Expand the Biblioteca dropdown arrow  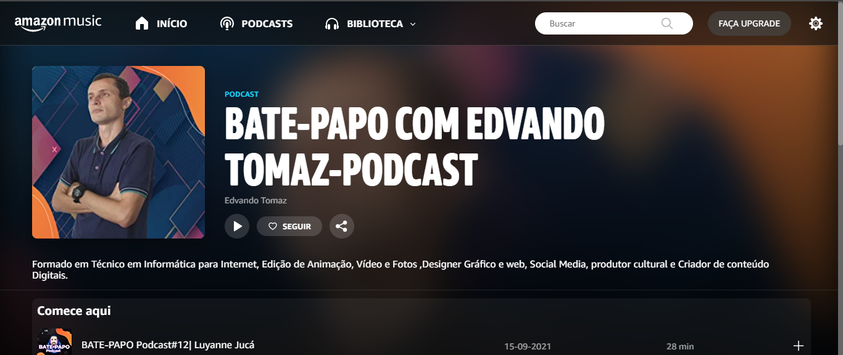click(413, 24)
